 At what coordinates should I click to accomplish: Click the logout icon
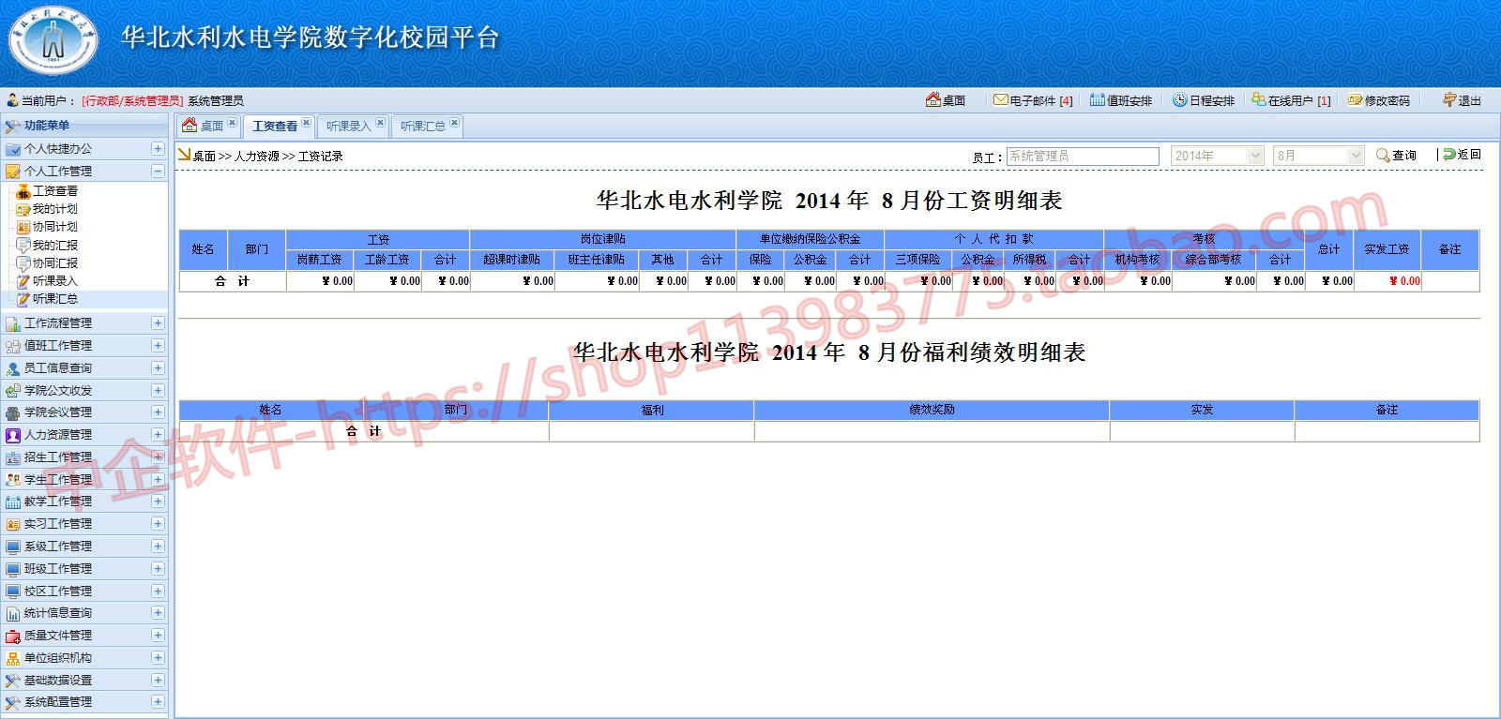pos(1449,99)
